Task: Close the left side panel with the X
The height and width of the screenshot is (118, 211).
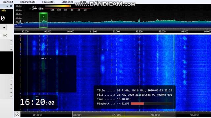Action: 11,6
